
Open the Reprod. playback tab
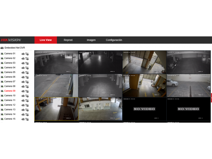click(x=68, y=40)
